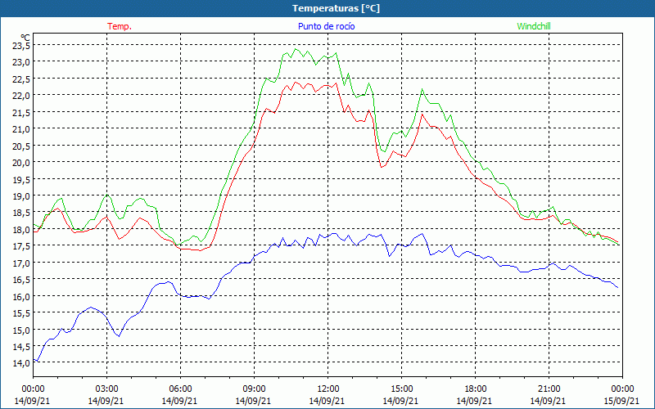
Task: Click the blue dew point minimum near 03:30
Action: pyautogui.click(x=119, y=336)
